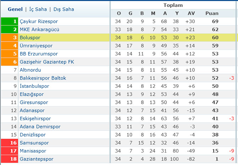This screenshot has width=238, height=165.
Task: Open the highlighted Boluspor row link
Action: [x=30, y=38]
